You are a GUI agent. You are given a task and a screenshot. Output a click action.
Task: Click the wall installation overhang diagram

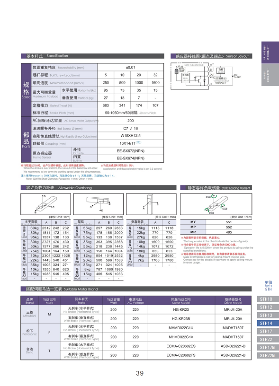[x=99, y=204]
